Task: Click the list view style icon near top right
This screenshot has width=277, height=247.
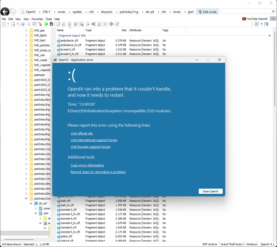Action: (257, 24)
